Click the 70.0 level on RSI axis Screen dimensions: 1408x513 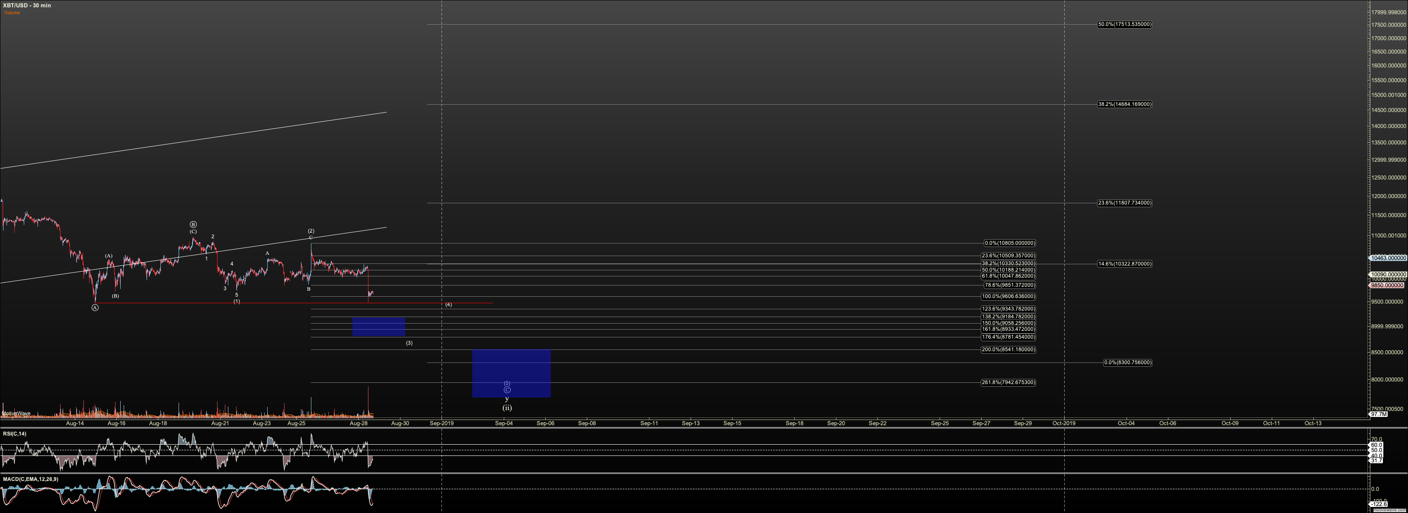(1376, 440)
